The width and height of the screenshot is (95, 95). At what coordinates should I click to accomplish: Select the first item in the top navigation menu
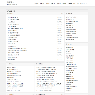36,3
